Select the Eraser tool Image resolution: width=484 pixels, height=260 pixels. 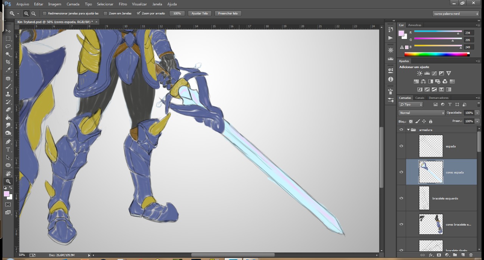click(8, 109)
